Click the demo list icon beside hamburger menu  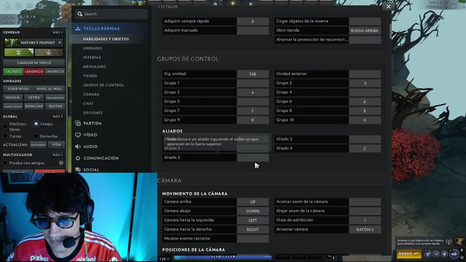coord(41,6)
